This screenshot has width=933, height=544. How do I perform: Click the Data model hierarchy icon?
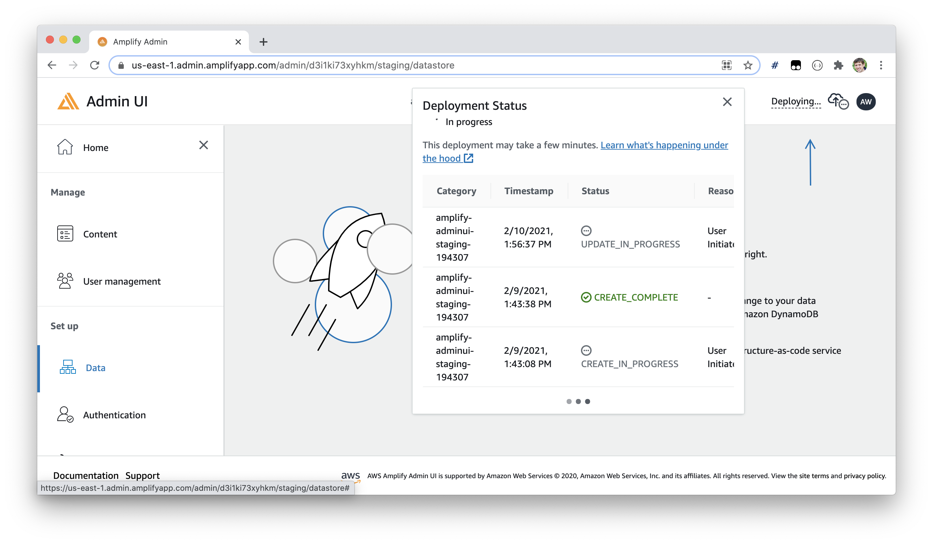68,367
